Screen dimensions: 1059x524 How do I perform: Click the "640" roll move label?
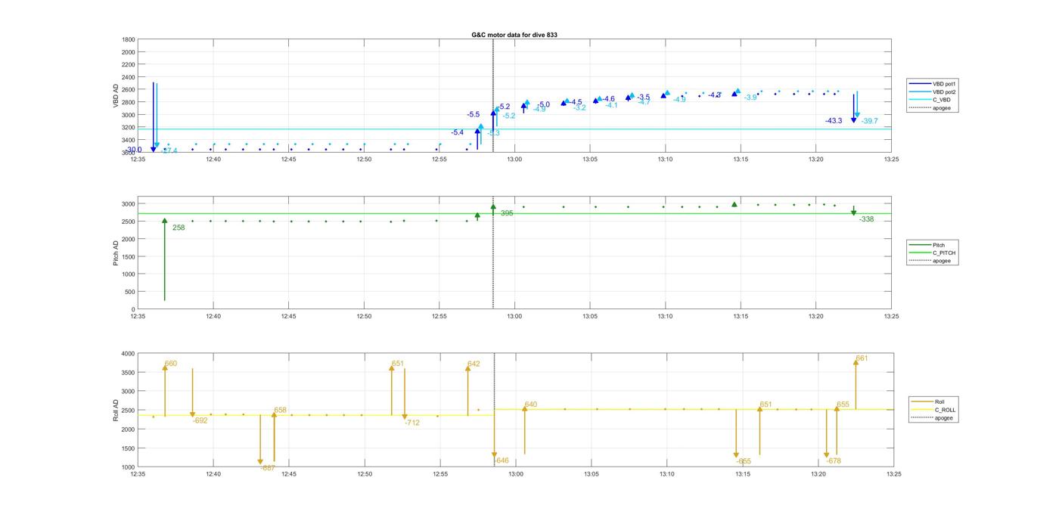coord(531,405)
